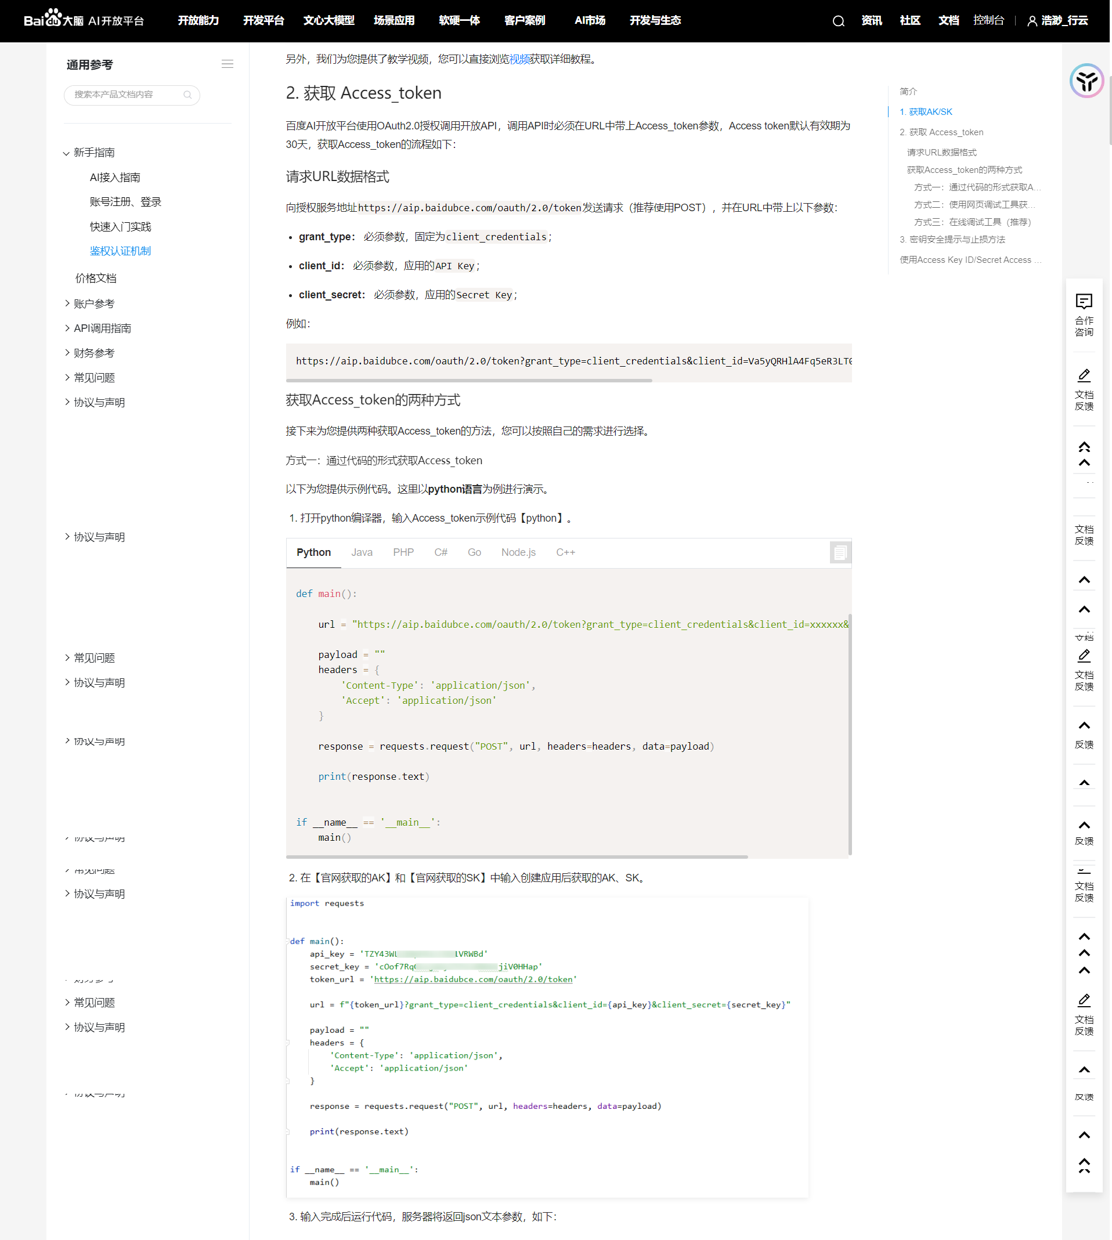Jump to 1. 获取AK/SK in the outline

pyautogui.click(x=926, y=112)
